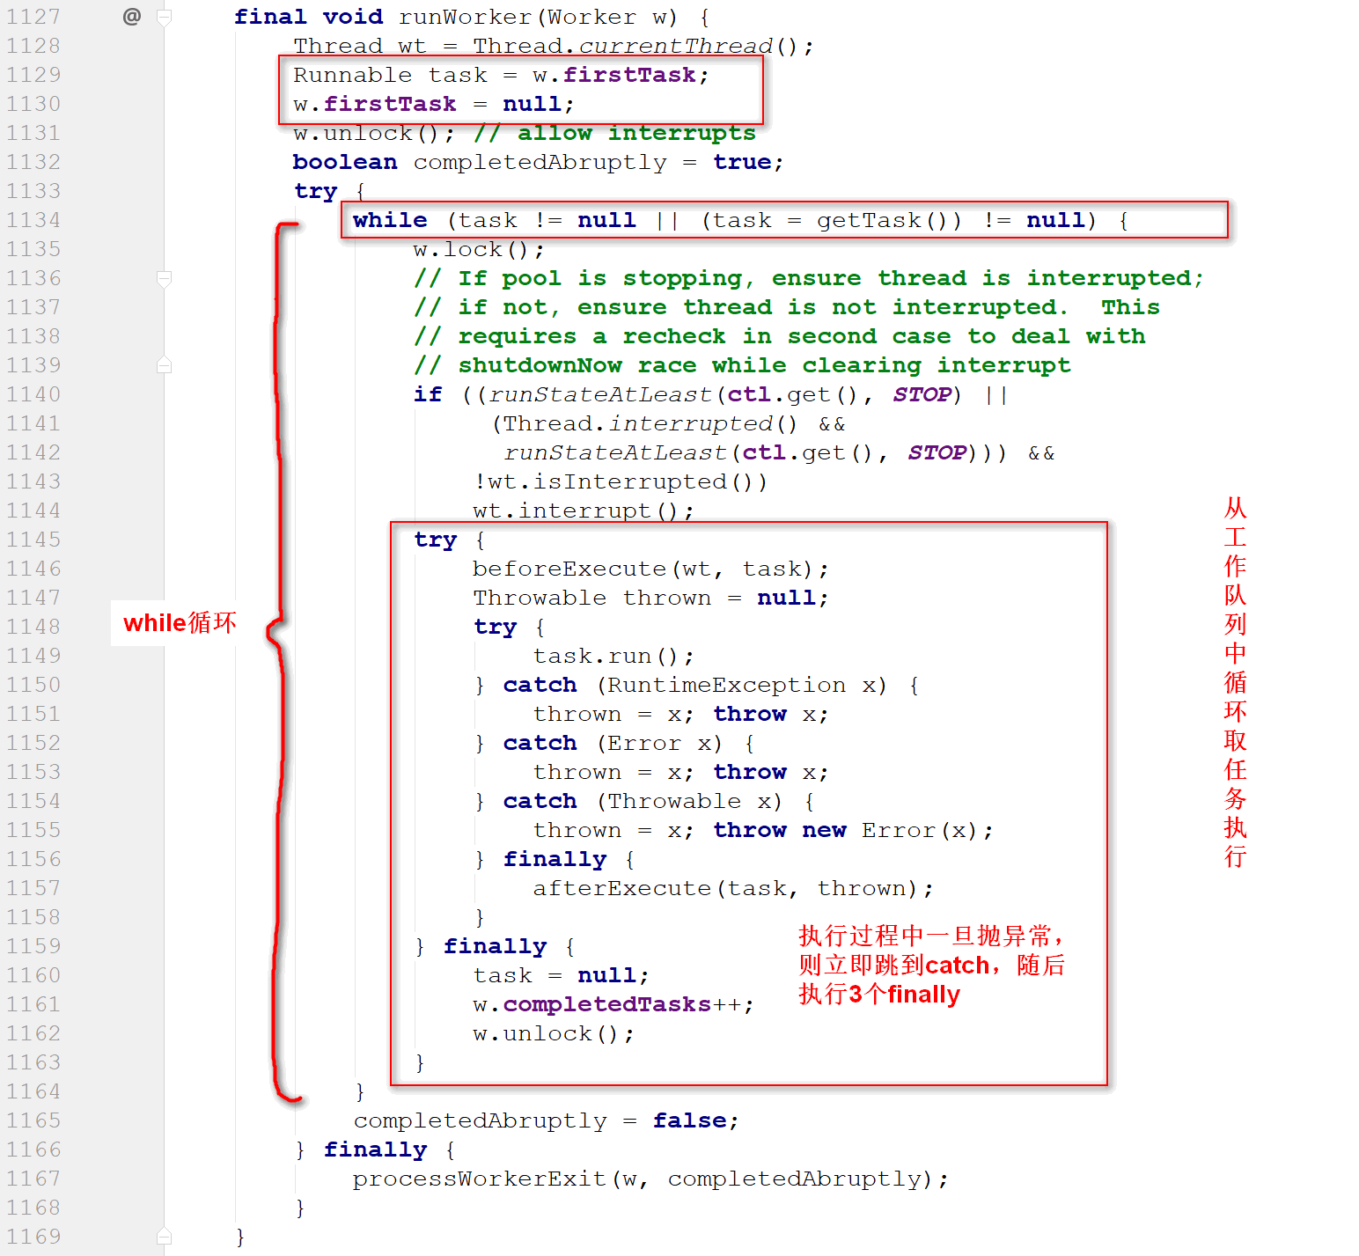Viewport: 1359px width, 1256px height.
Task: Click the 'true' literal on line 1132
Action: click(x=742, y=162)
